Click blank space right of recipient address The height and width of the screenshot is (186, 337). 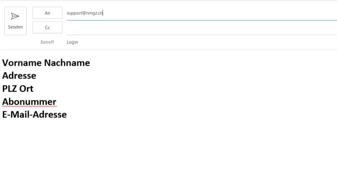click(x=214, y=13)
